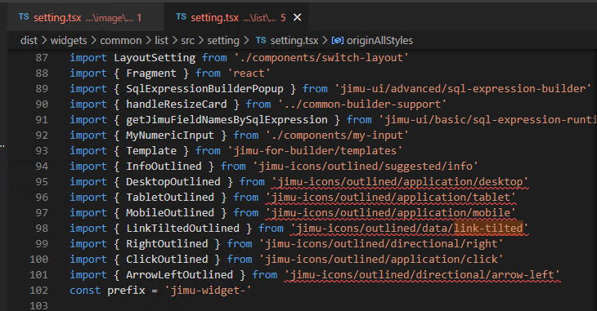Click LinkTiltedOutlined identifier

(x=182, y=228)
